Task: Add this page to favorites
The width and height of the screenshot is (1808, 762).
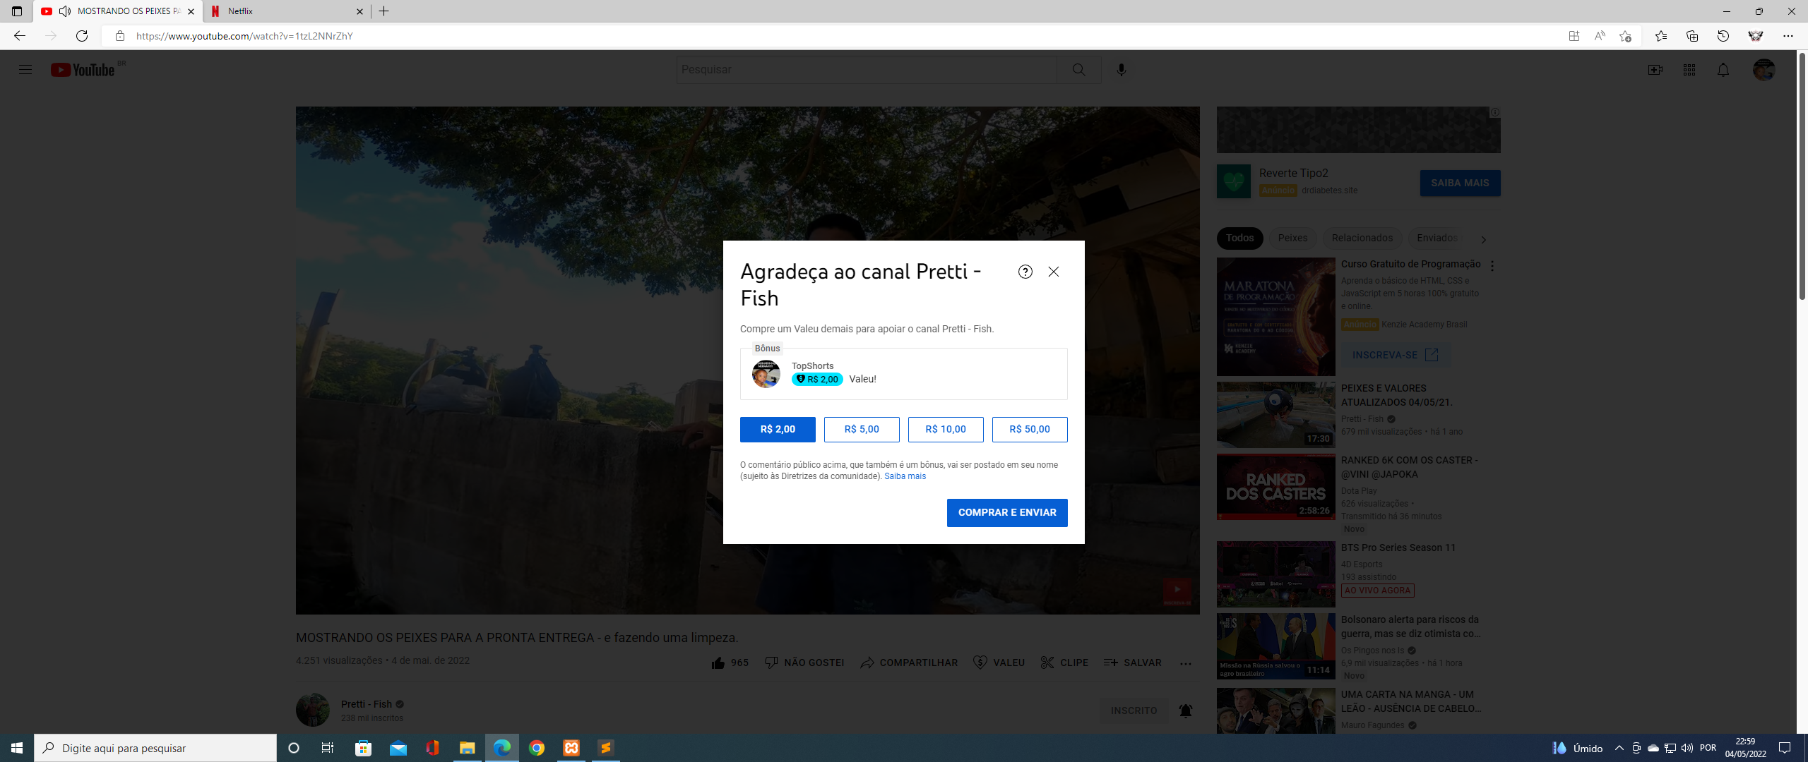Action: (1625, 36)
